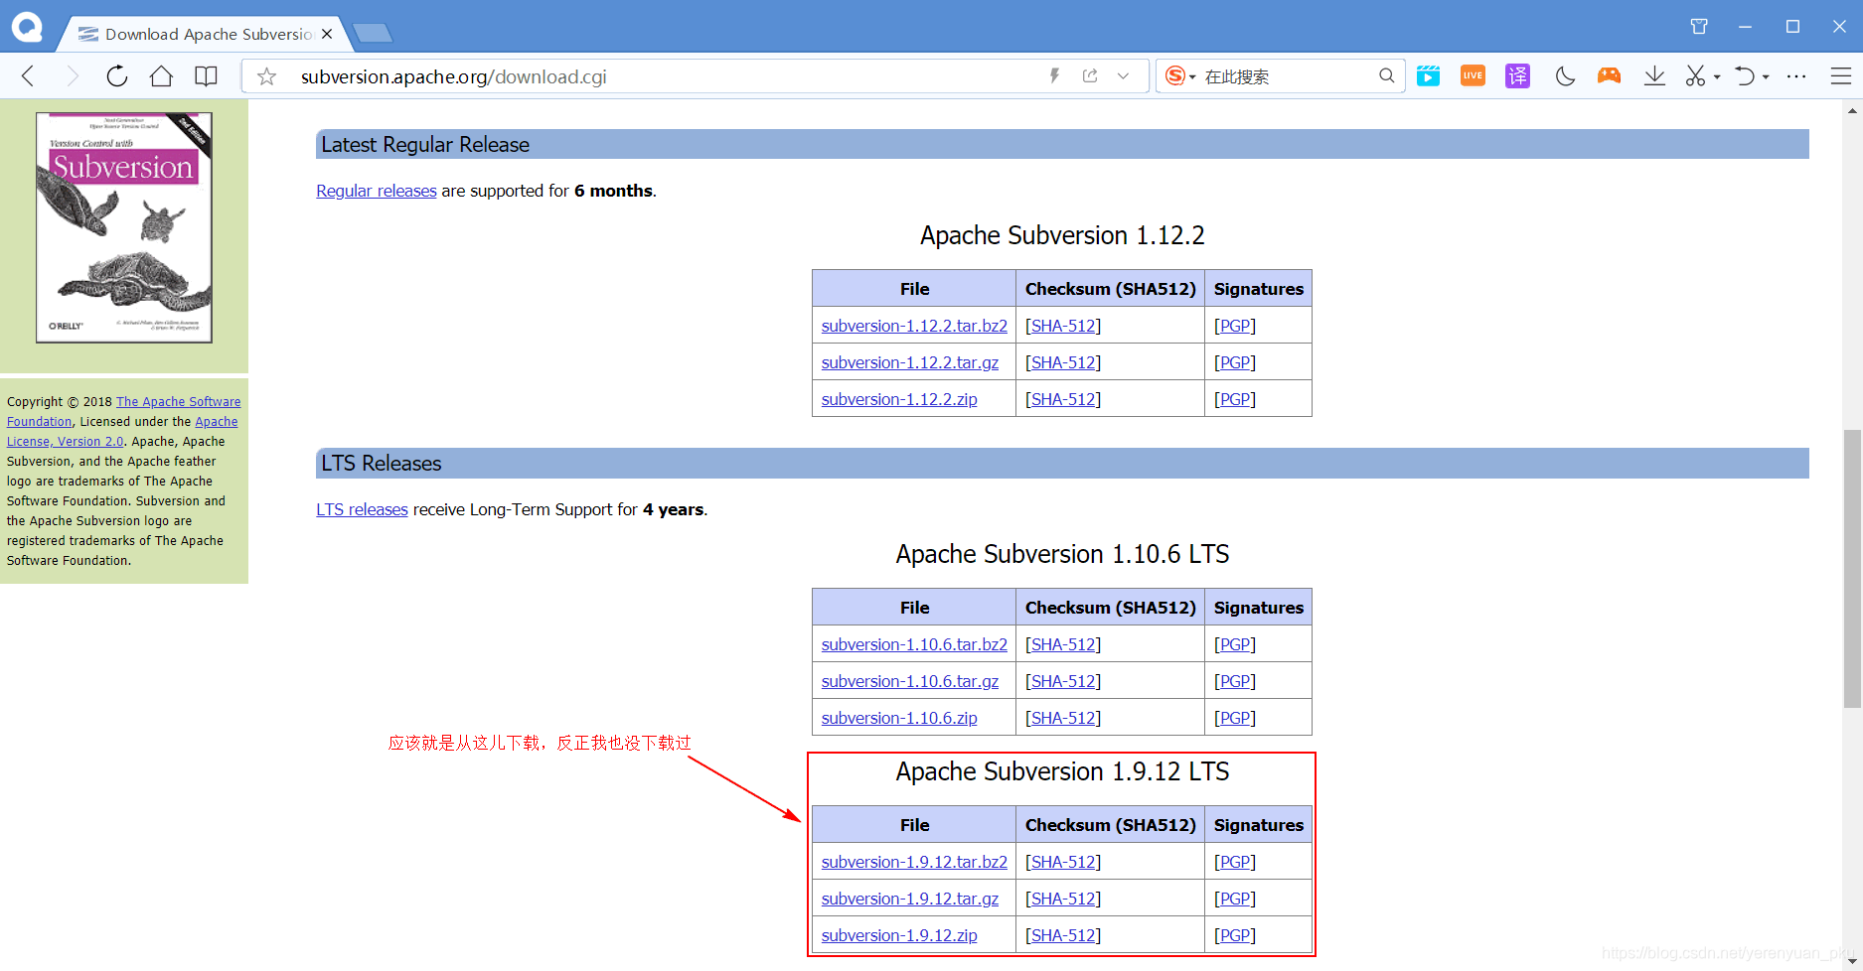Download subversion-1.9.12.zip
Viewport: 1863px width, 971px height.
pos(899,935)
